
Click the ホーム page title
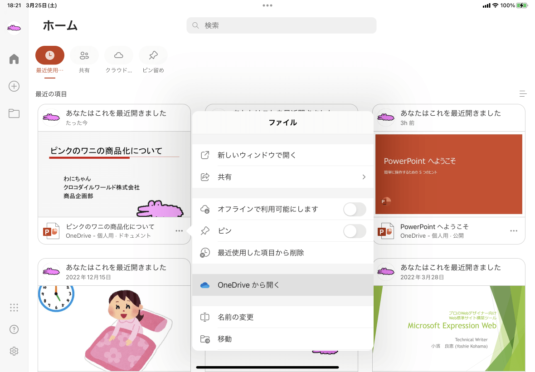(60, 25)
